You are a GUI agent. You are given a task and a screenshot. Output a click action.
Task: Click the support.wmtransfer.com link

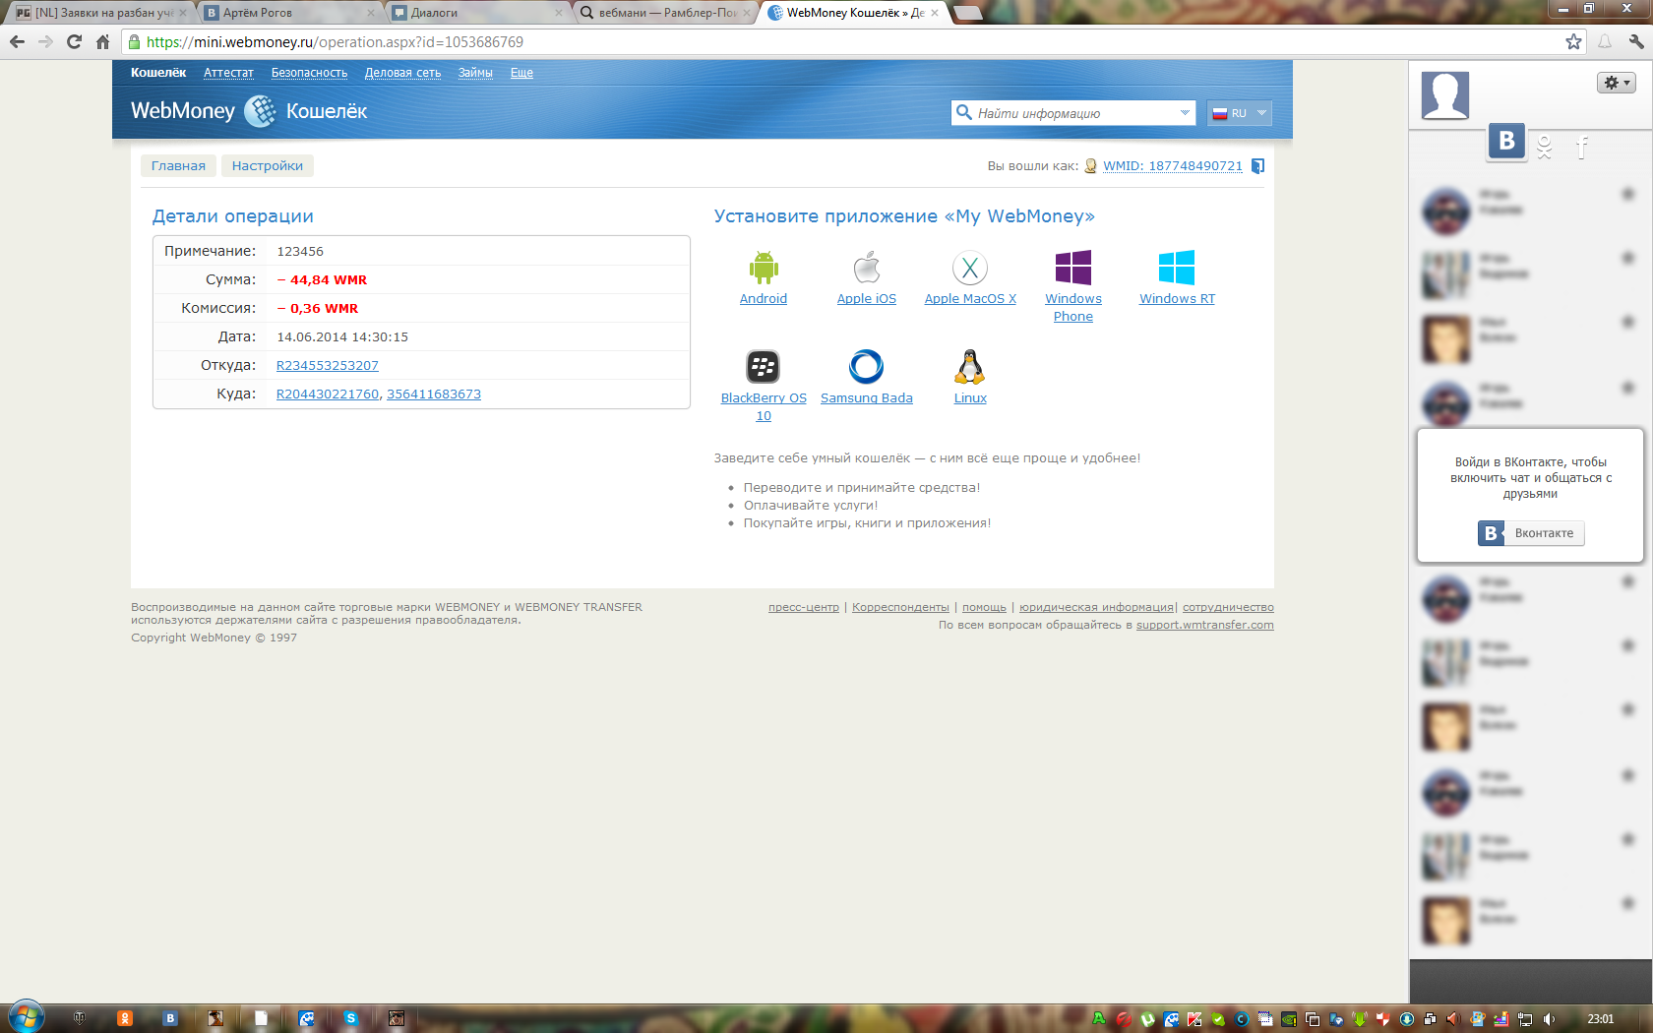tap(1204, 626)
